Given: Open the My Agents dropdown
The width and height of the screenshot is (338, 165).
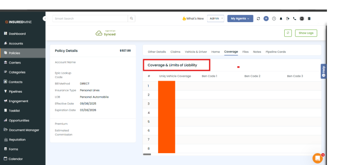Looking at the screenshot, I should pos(240,18).
